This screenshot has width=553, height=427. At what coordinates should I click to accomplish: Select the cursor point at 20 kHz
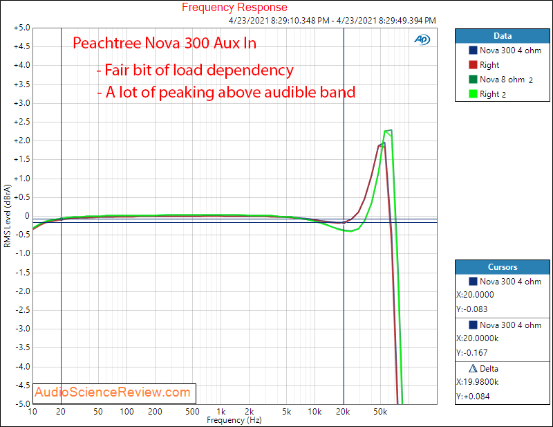344,223
